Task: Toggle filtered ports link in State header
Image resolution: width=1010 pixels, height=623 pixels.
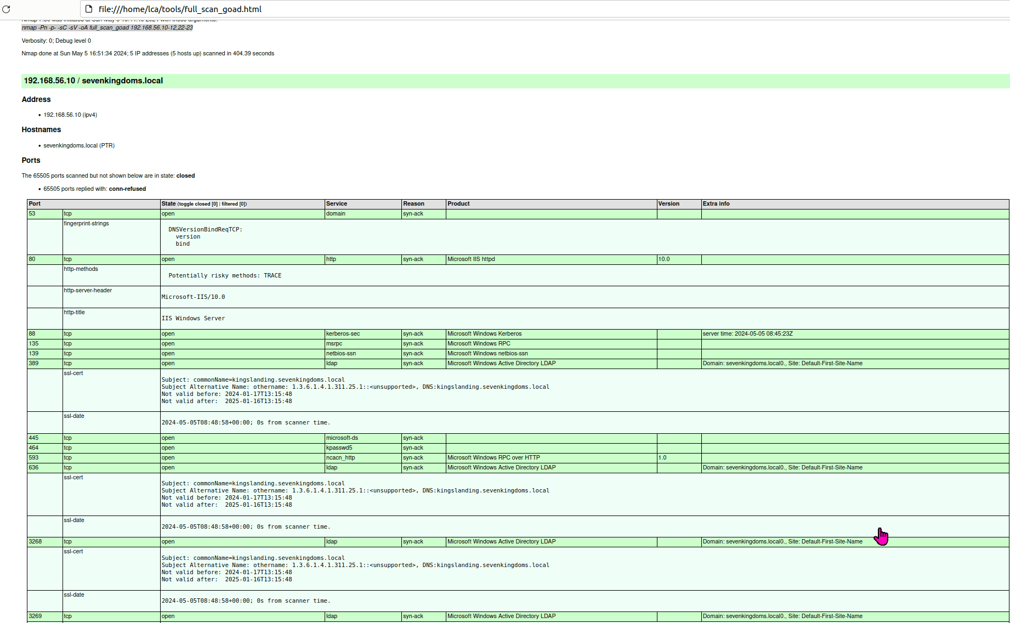Action: pyautogui.click(x=234, y=204)
